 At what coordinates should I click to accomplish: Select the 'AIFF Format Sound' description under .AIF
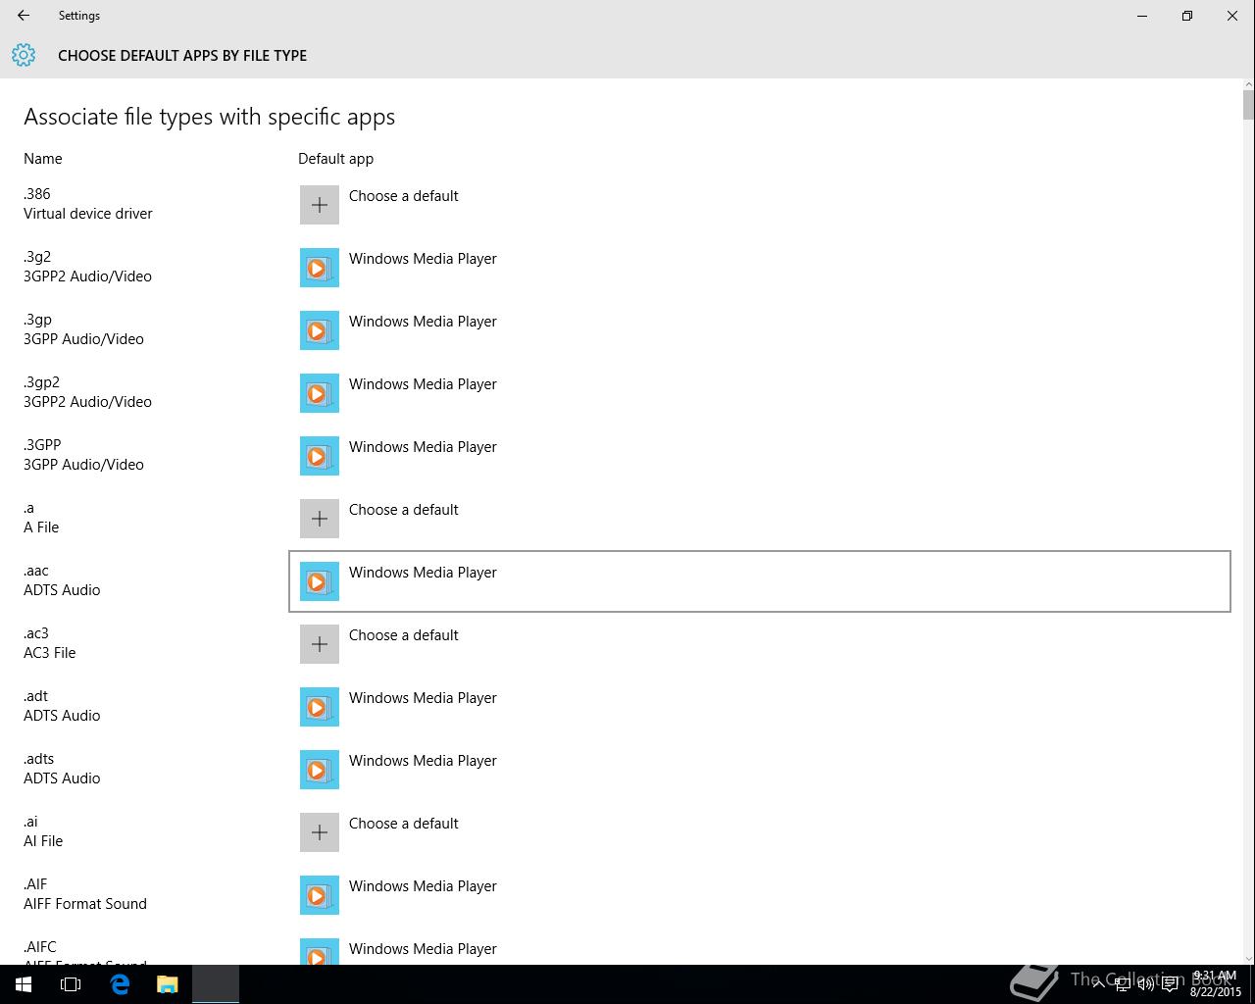[x=85, y=904]
